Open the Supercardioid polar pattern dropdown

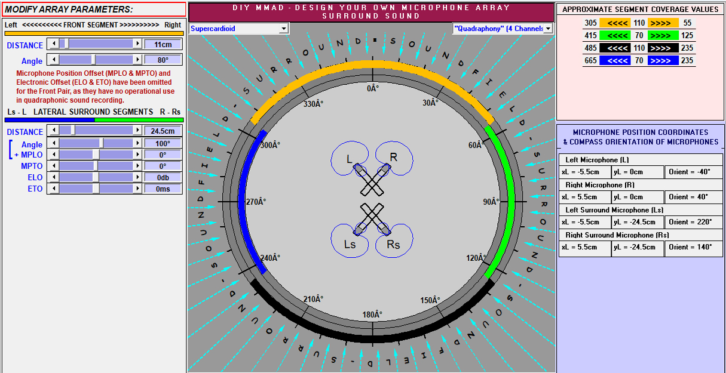coord(284,29)
